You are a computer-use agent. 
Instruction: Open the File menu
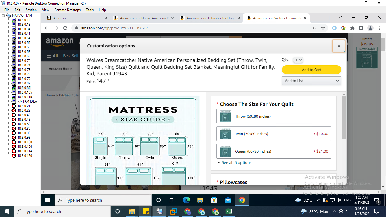click(x=7, y=10)
